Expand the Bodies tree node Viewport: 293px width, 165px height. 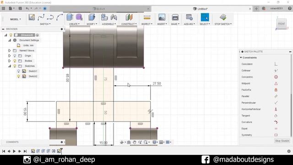click(x=9, y=61)
